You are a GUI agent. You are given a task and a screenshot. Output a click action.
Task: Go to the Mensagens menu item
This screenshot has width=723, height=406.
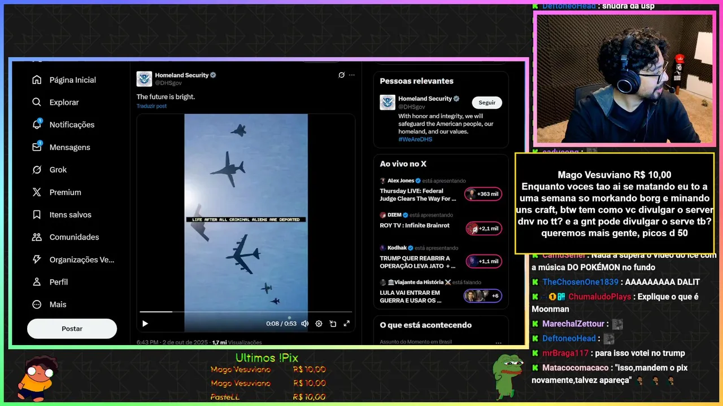coord(69,147)
